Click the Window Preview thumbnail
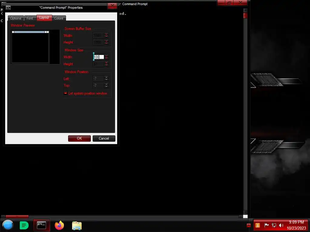Screen dimensions: 310x232 (x=35, y=47)
